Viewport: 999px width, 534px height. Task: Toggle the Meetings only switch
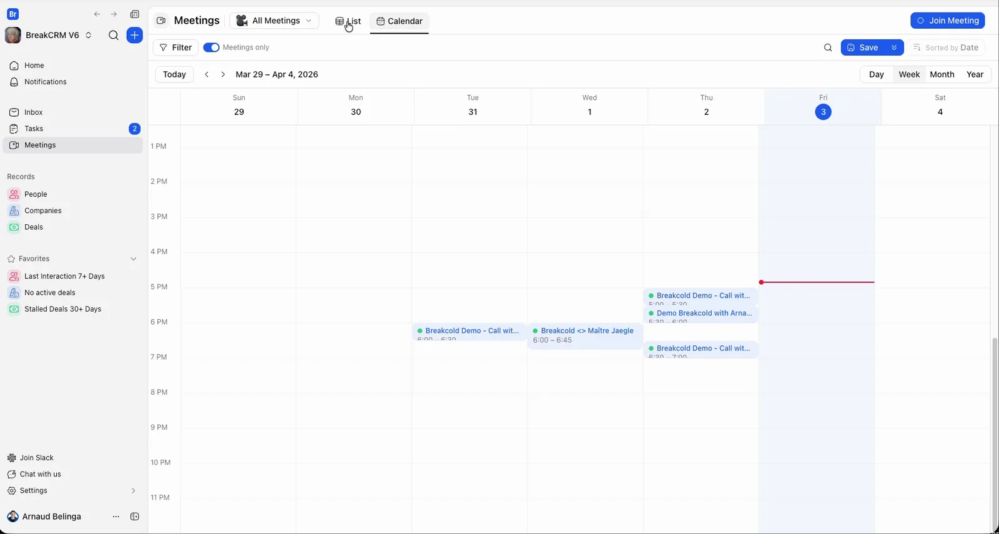click(x=211, y=47)
